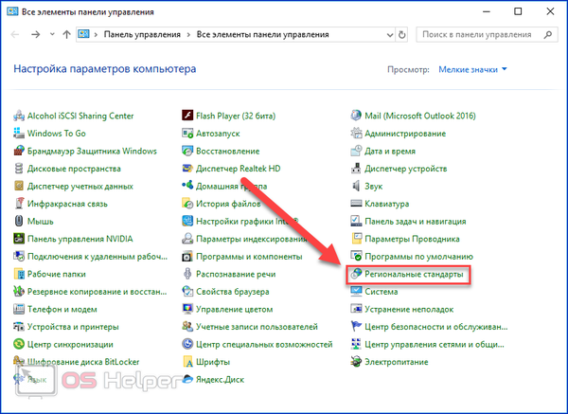The image size is (568, 414).
Task: Expand chevron after Панель управления breadcrumb
Action: (x=188, y=35)
